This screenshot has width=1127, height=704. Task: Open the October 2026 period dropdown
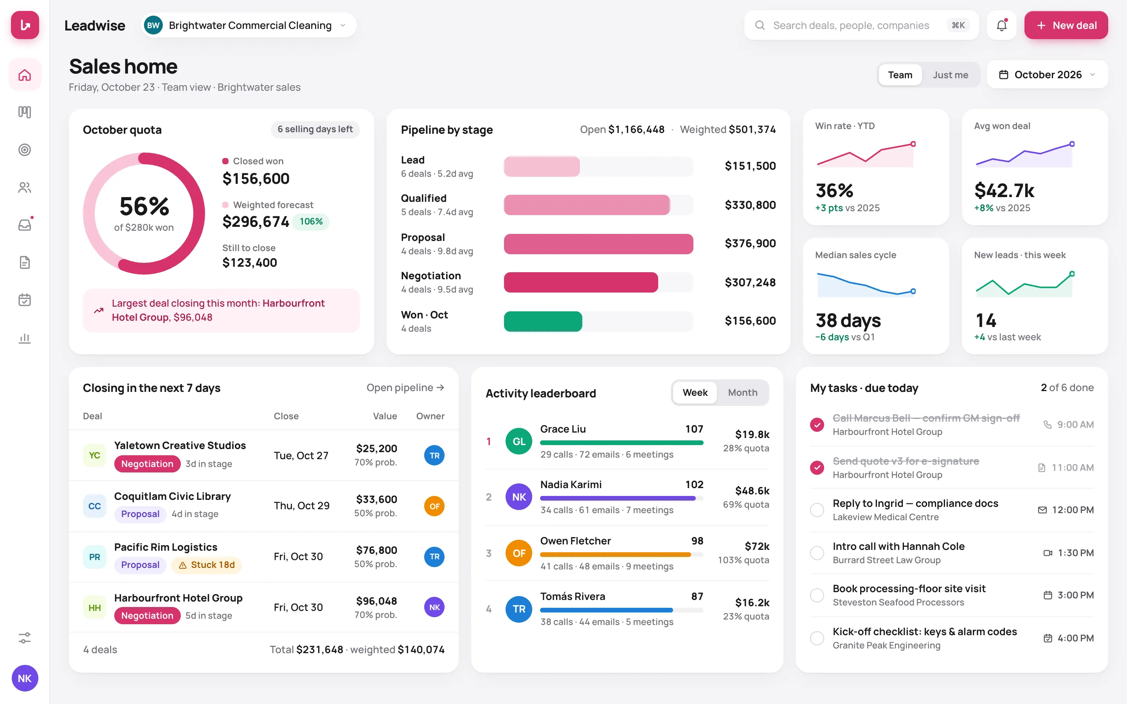point(1047,74)
